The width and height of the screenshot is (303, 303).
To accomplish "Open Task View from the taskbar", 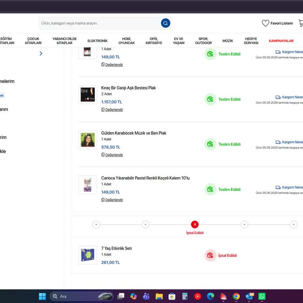I will [121, 296].
